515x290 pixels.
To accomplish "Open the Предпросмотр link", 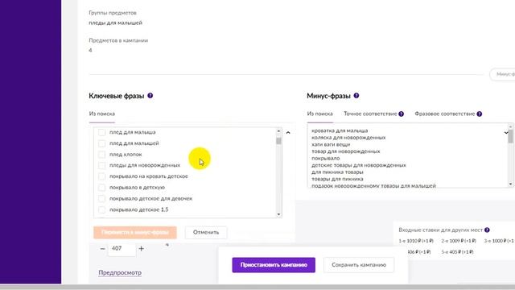I will tap(120, 272).
